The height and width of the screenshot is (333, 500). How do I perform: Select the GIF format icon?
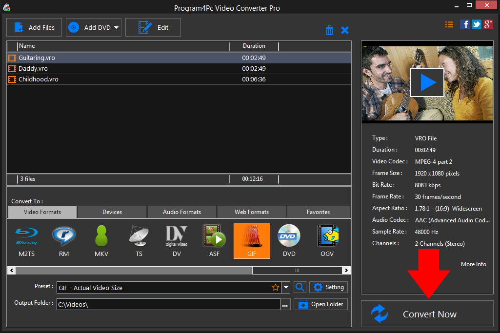point(252,240)
